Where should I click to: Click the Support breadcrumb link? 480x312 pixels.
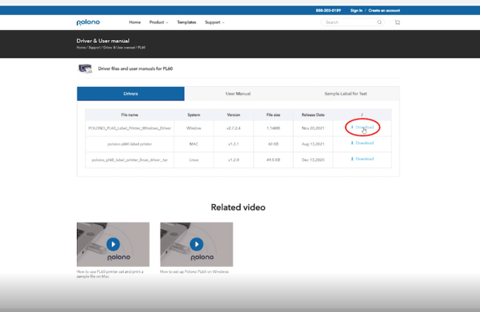94,47
